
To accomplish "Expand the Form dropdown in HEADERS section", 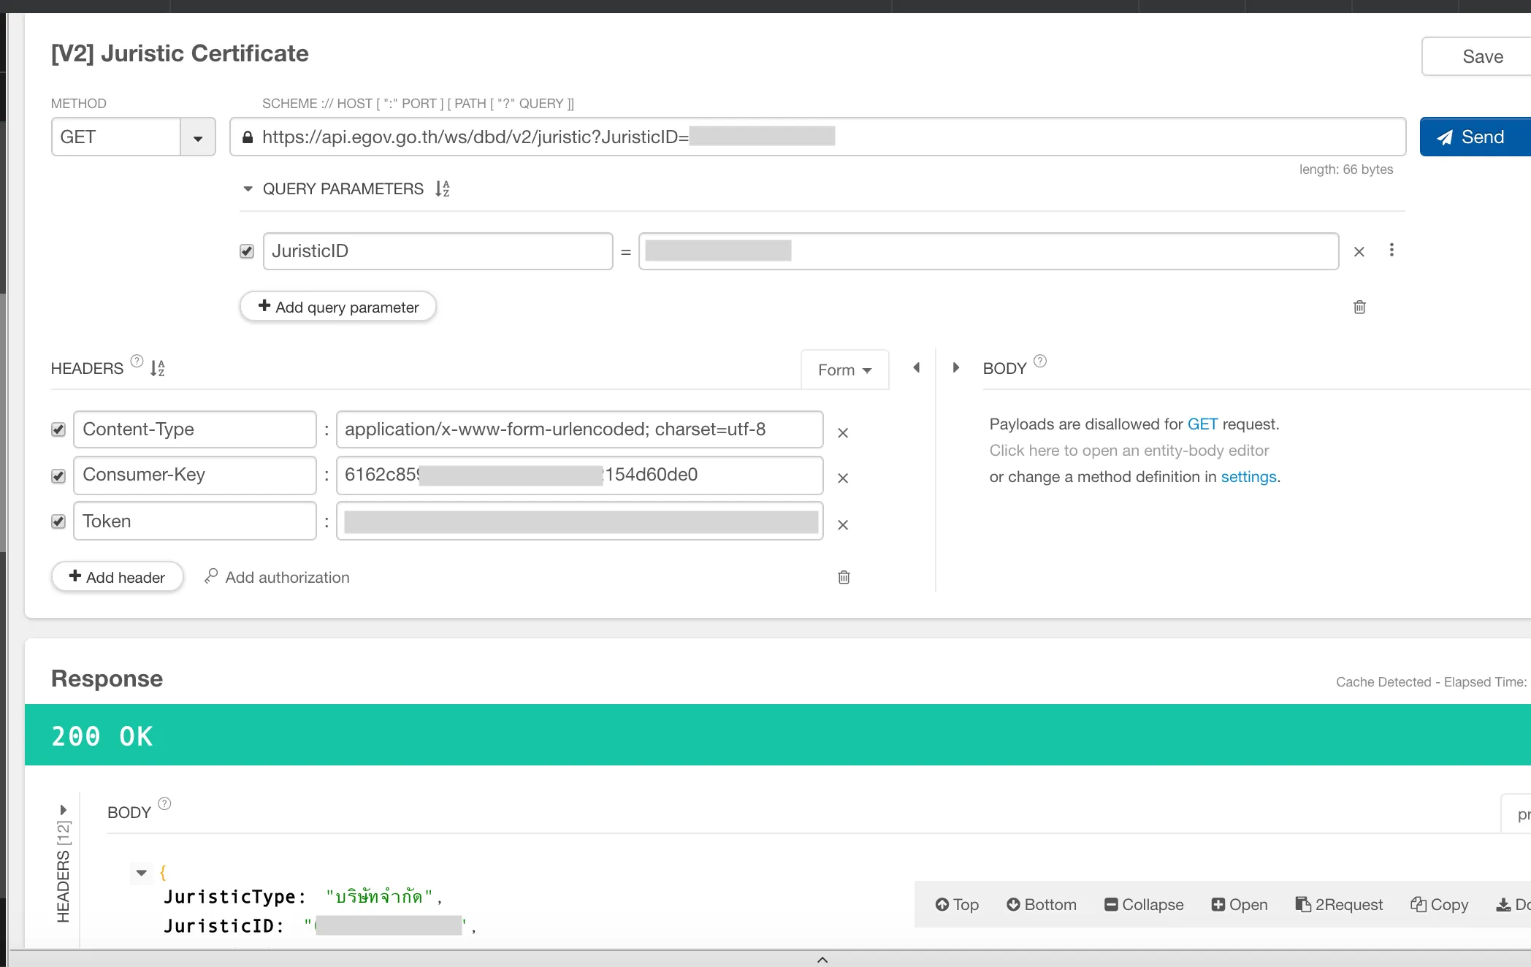I will [x=844, y=370].
